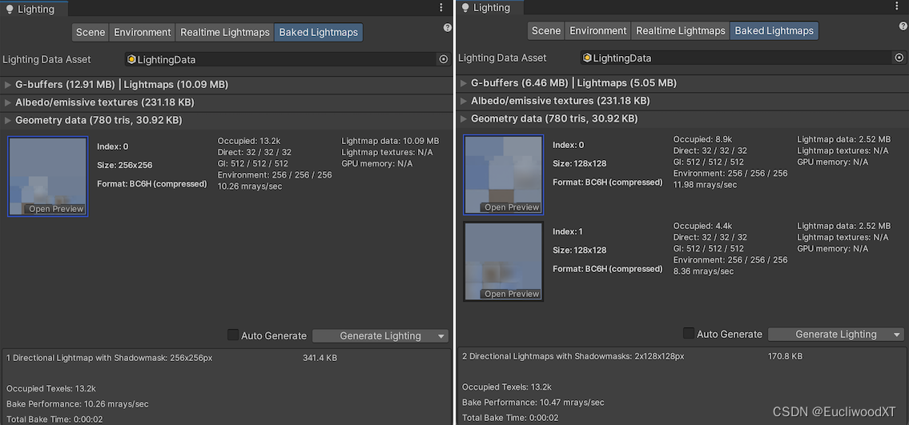The width and height of the screenshot is (909, 425).
Task: Click 'Occupied: 4.4k' value
Action: [702, 226]
